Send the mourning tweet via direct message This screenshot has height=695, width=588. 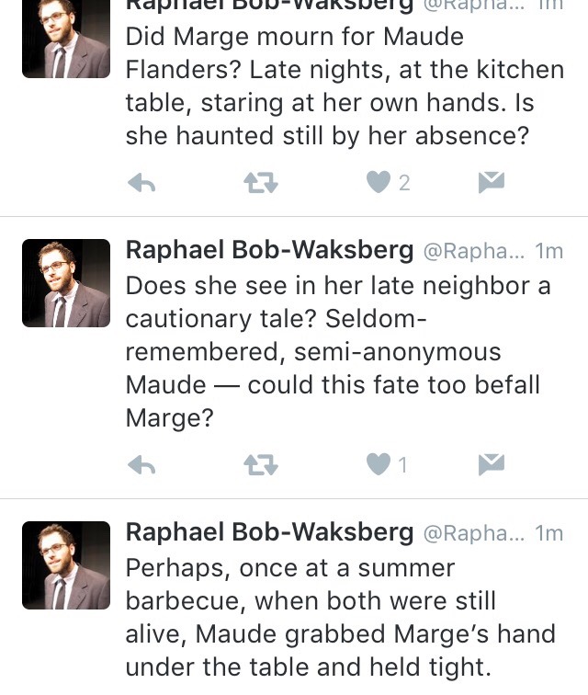click(492, 183)
